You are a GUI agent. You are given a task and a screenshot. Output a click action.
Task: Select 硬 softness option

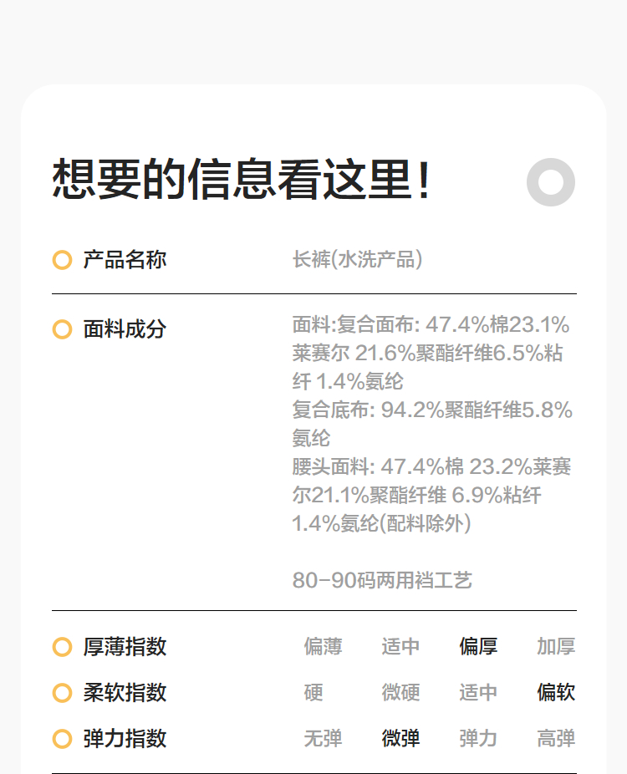tap(313, 693)
